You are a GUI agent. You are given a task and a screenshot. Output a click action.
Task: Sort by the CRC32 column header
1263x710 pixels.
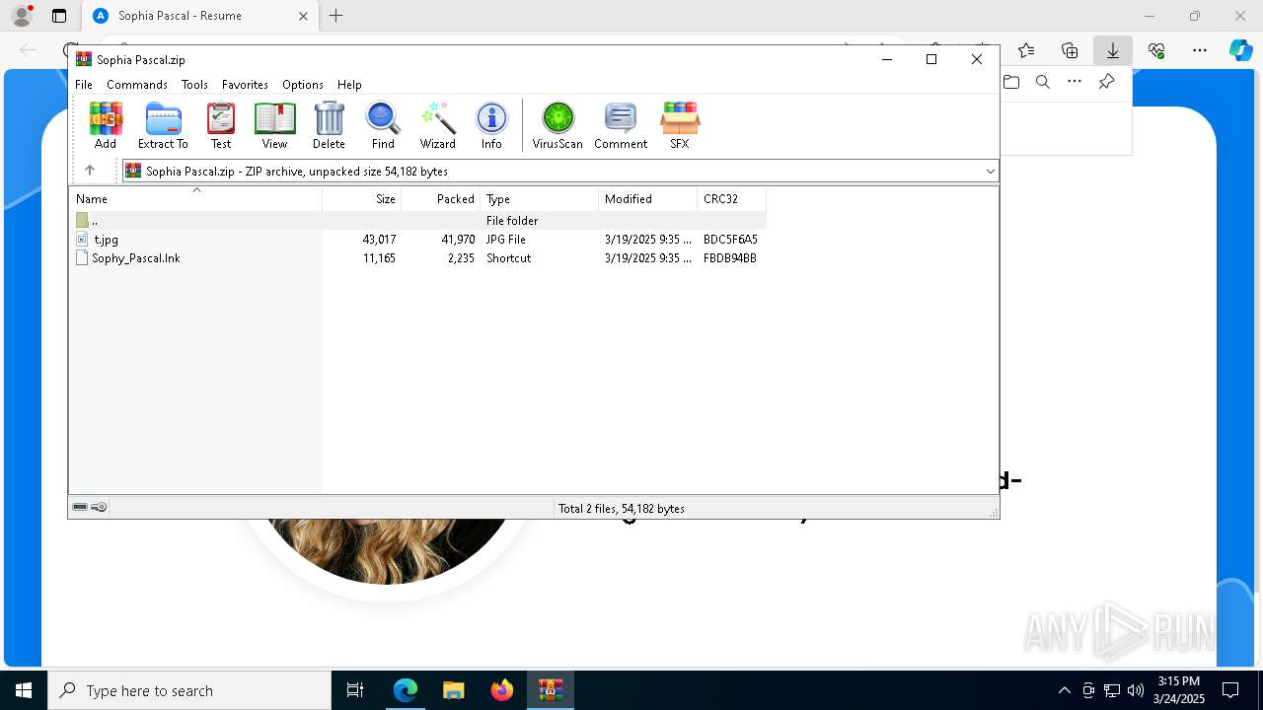(731, 199)
